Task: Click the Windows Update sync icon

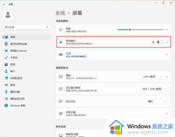Action: click(6, 105)
